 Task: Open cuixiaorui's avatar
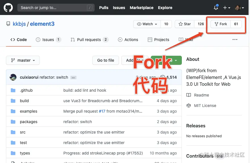pyautogui.click(x=13, y=77)
